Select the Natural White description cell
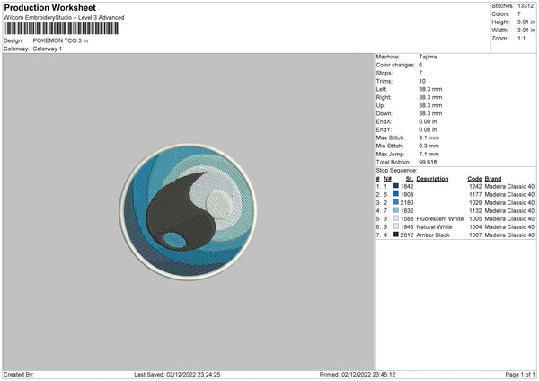This screenshot has width=539, height=381. click(434, 227)
